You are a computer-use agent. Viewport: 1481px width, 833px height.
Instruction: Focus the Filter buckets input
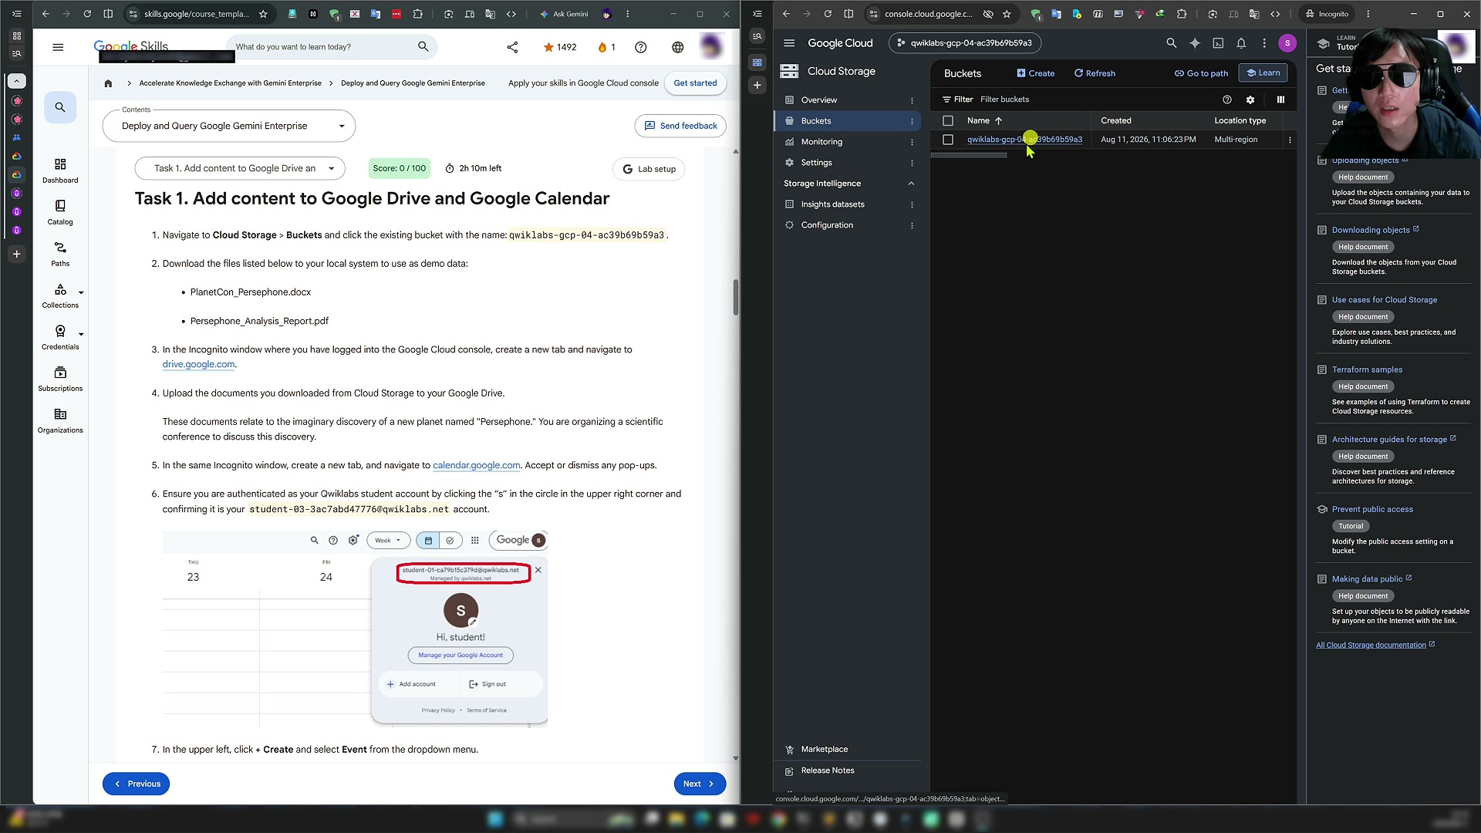(1095, 99)
